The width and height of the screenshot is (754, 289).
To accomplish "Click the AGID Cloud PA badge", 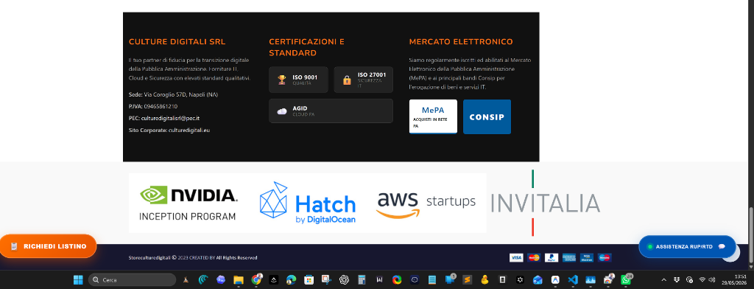I will 331,111.
